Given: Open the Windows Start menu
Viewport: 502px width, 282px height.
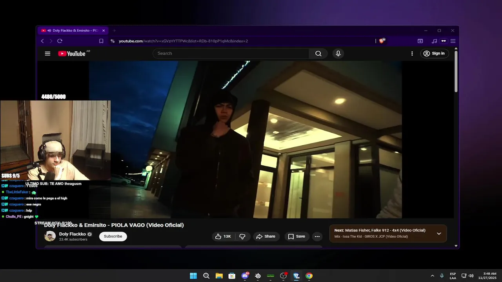Looking at the screenshot, I should click(x=193, y=276).
